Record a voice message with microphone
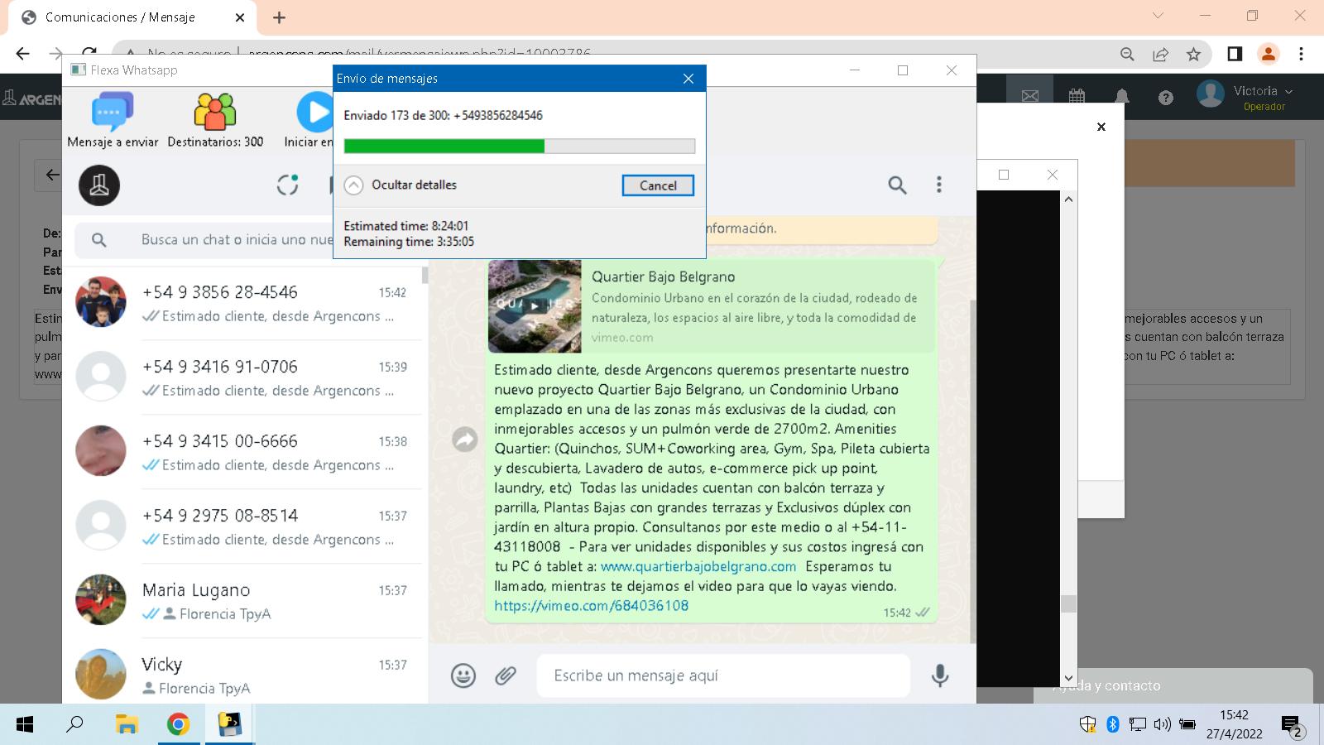 (x=939, y=675)
